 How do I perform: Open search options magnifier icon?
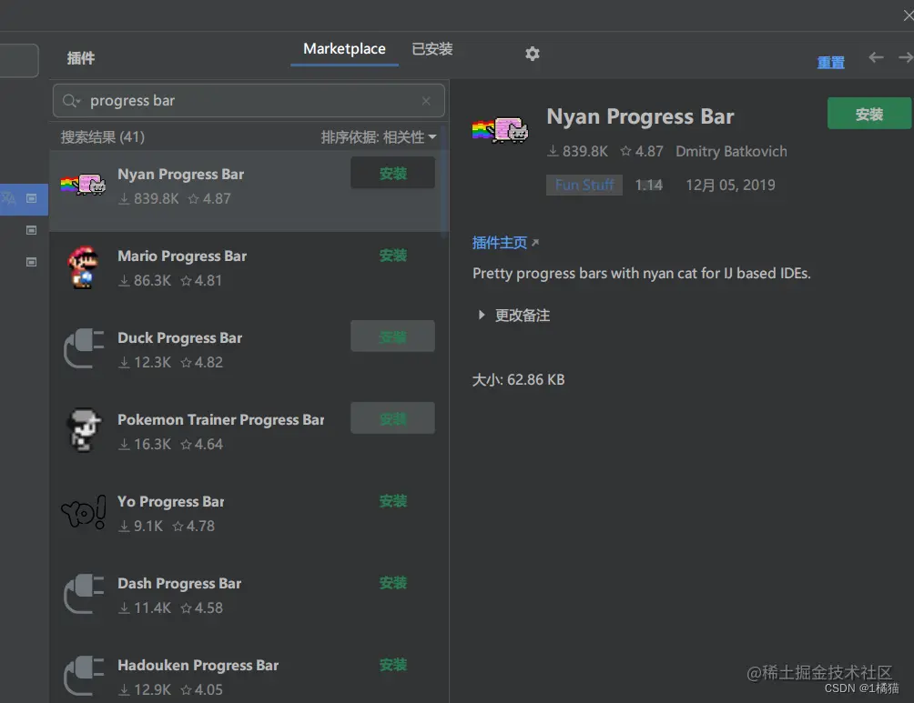[x=71, y=101]
